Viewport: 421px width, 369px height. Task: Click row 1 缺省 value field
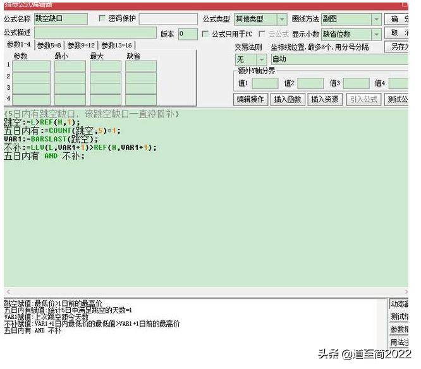coord(141,66)
